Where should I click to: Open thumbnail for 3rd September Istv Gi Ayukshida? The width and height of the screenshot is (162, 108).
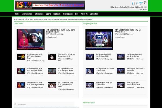(x=90, y=57)
